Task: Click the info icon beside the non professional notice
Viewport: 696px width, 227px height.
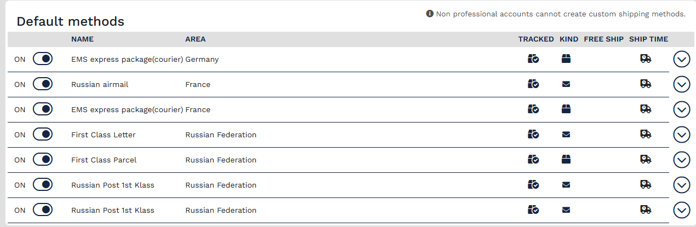Action: 430,14
